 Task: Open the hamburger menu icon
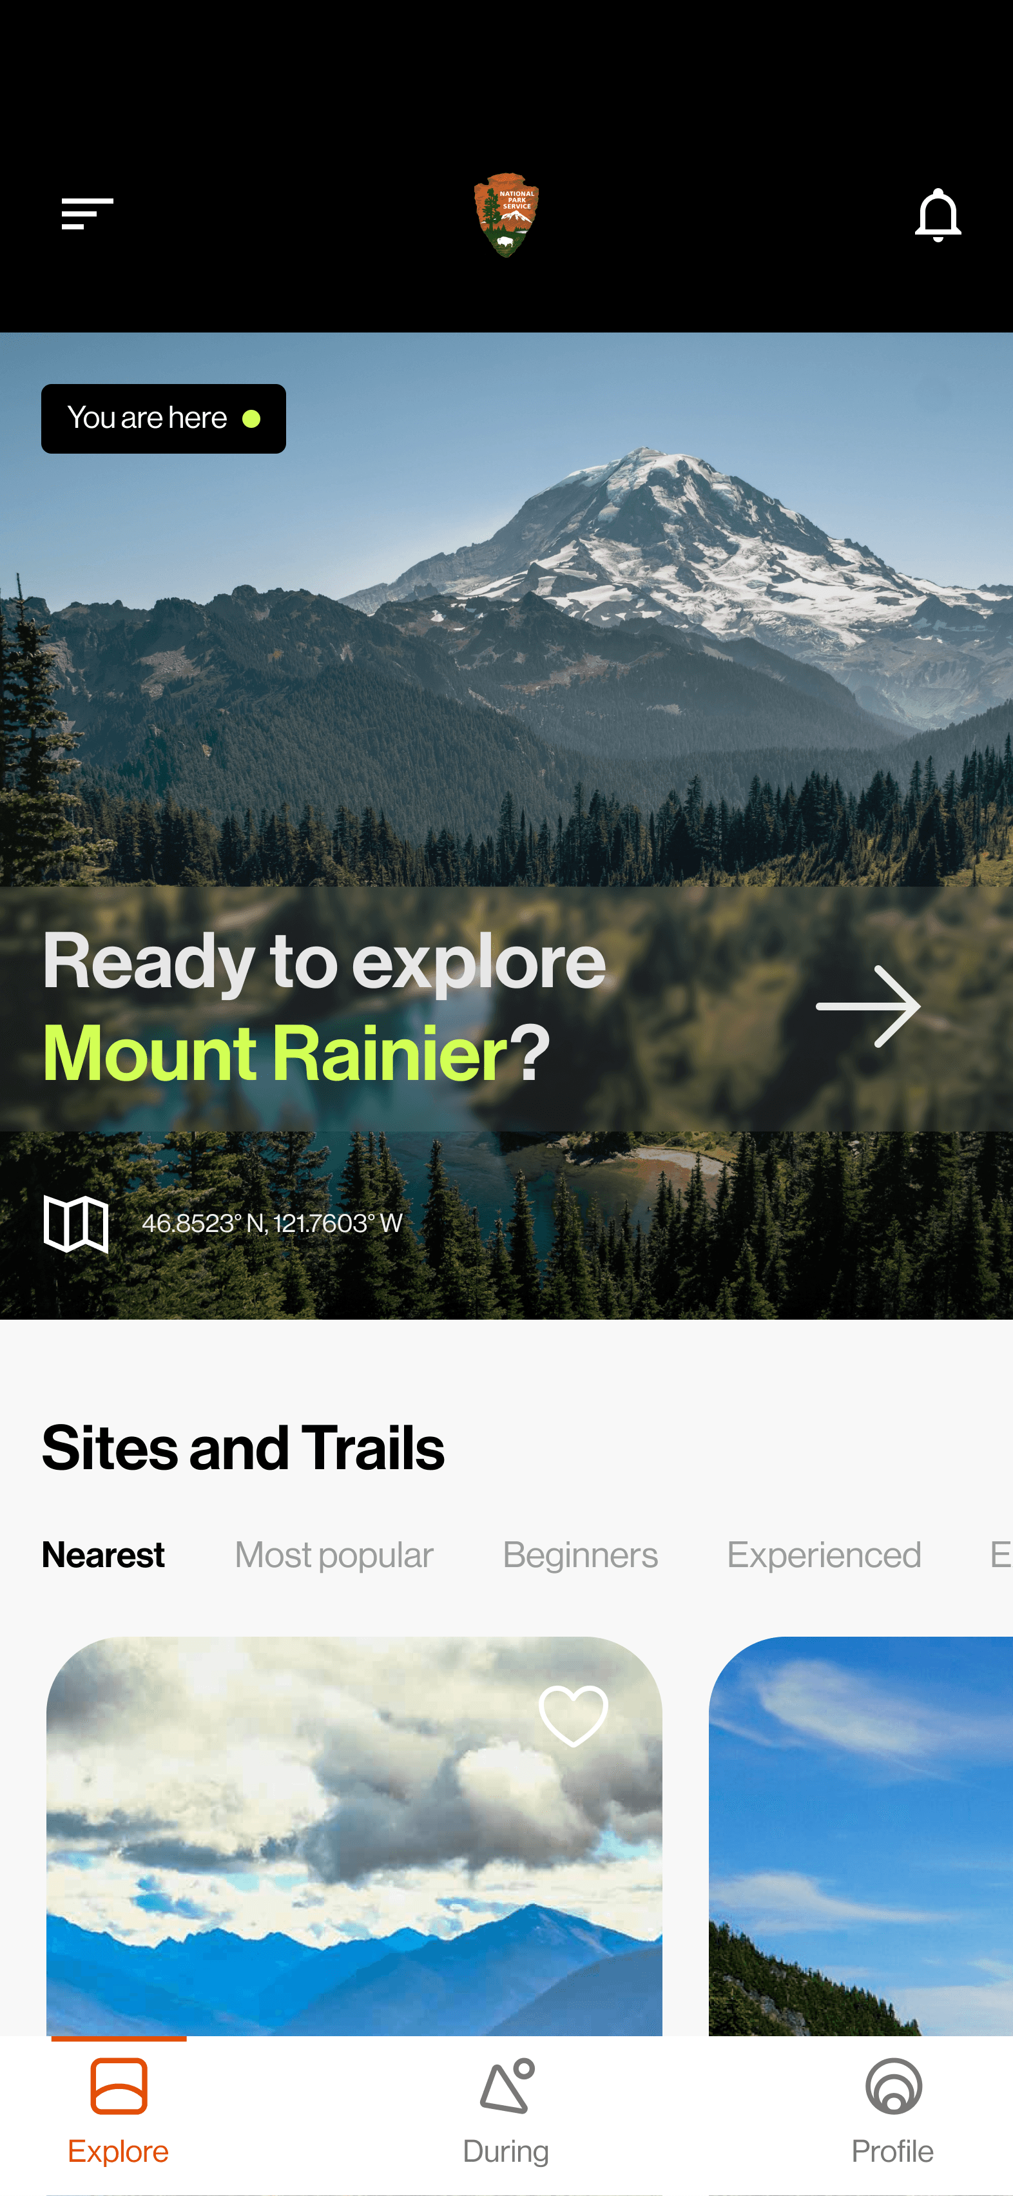coord(87,214)
